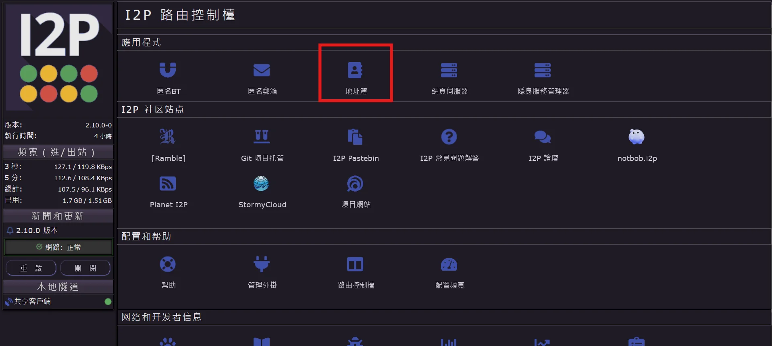Open the I2P 論壇 forum icon
Image resolution: width=772 pixels, height=346 pixels.
coord(543,137)
